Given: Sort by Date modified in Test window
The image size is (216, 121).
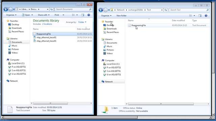Looking at the screenshot, I should 178,21.
